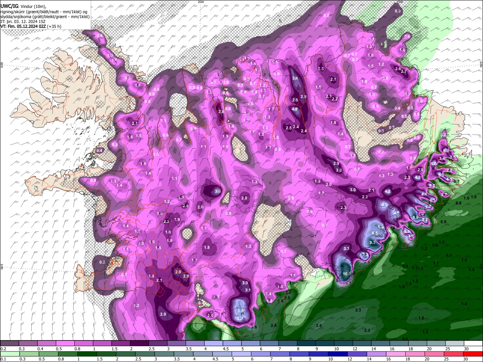
Task: Select the 25 pale grey swatch, upper legend
Action: 454,344
